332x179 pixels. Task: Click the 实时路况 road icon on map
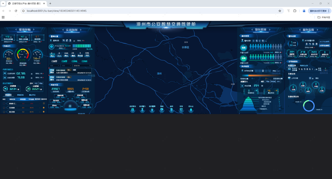(x=133, y=110)
